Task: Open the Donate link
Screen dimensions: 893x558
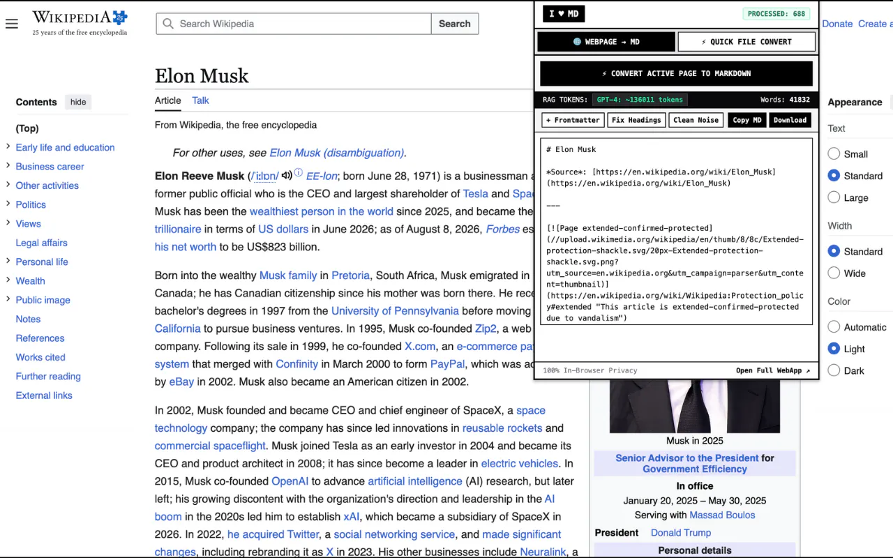Action: click(x=837, y=24)
